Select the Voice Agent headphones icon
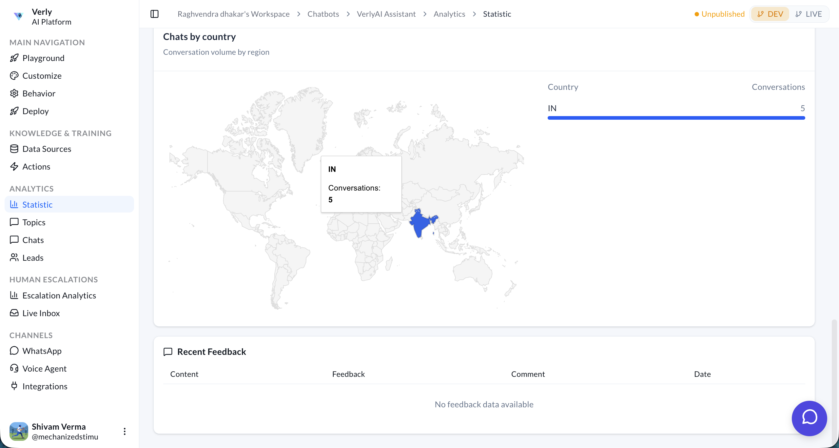 (14, 368)
